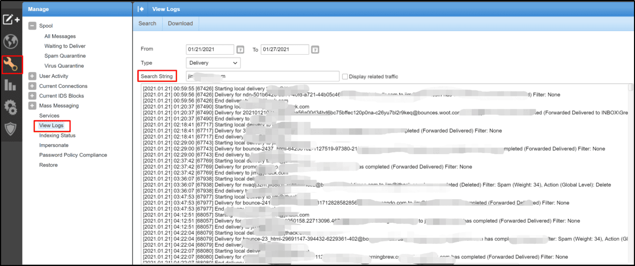This screenshot has width=635, height=266.
Task: Expand the Mass Messaging node
Action: click(32, 105)
